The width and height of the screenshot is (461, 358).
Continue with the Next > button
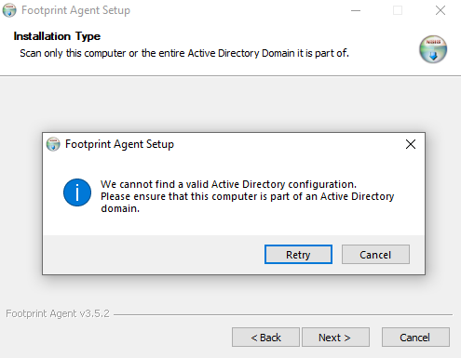[x=335, y=338]
